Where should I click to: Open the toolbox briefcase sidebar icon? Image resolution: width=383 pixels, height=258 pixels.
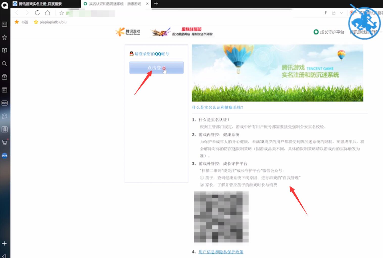[x=5, y=77]
